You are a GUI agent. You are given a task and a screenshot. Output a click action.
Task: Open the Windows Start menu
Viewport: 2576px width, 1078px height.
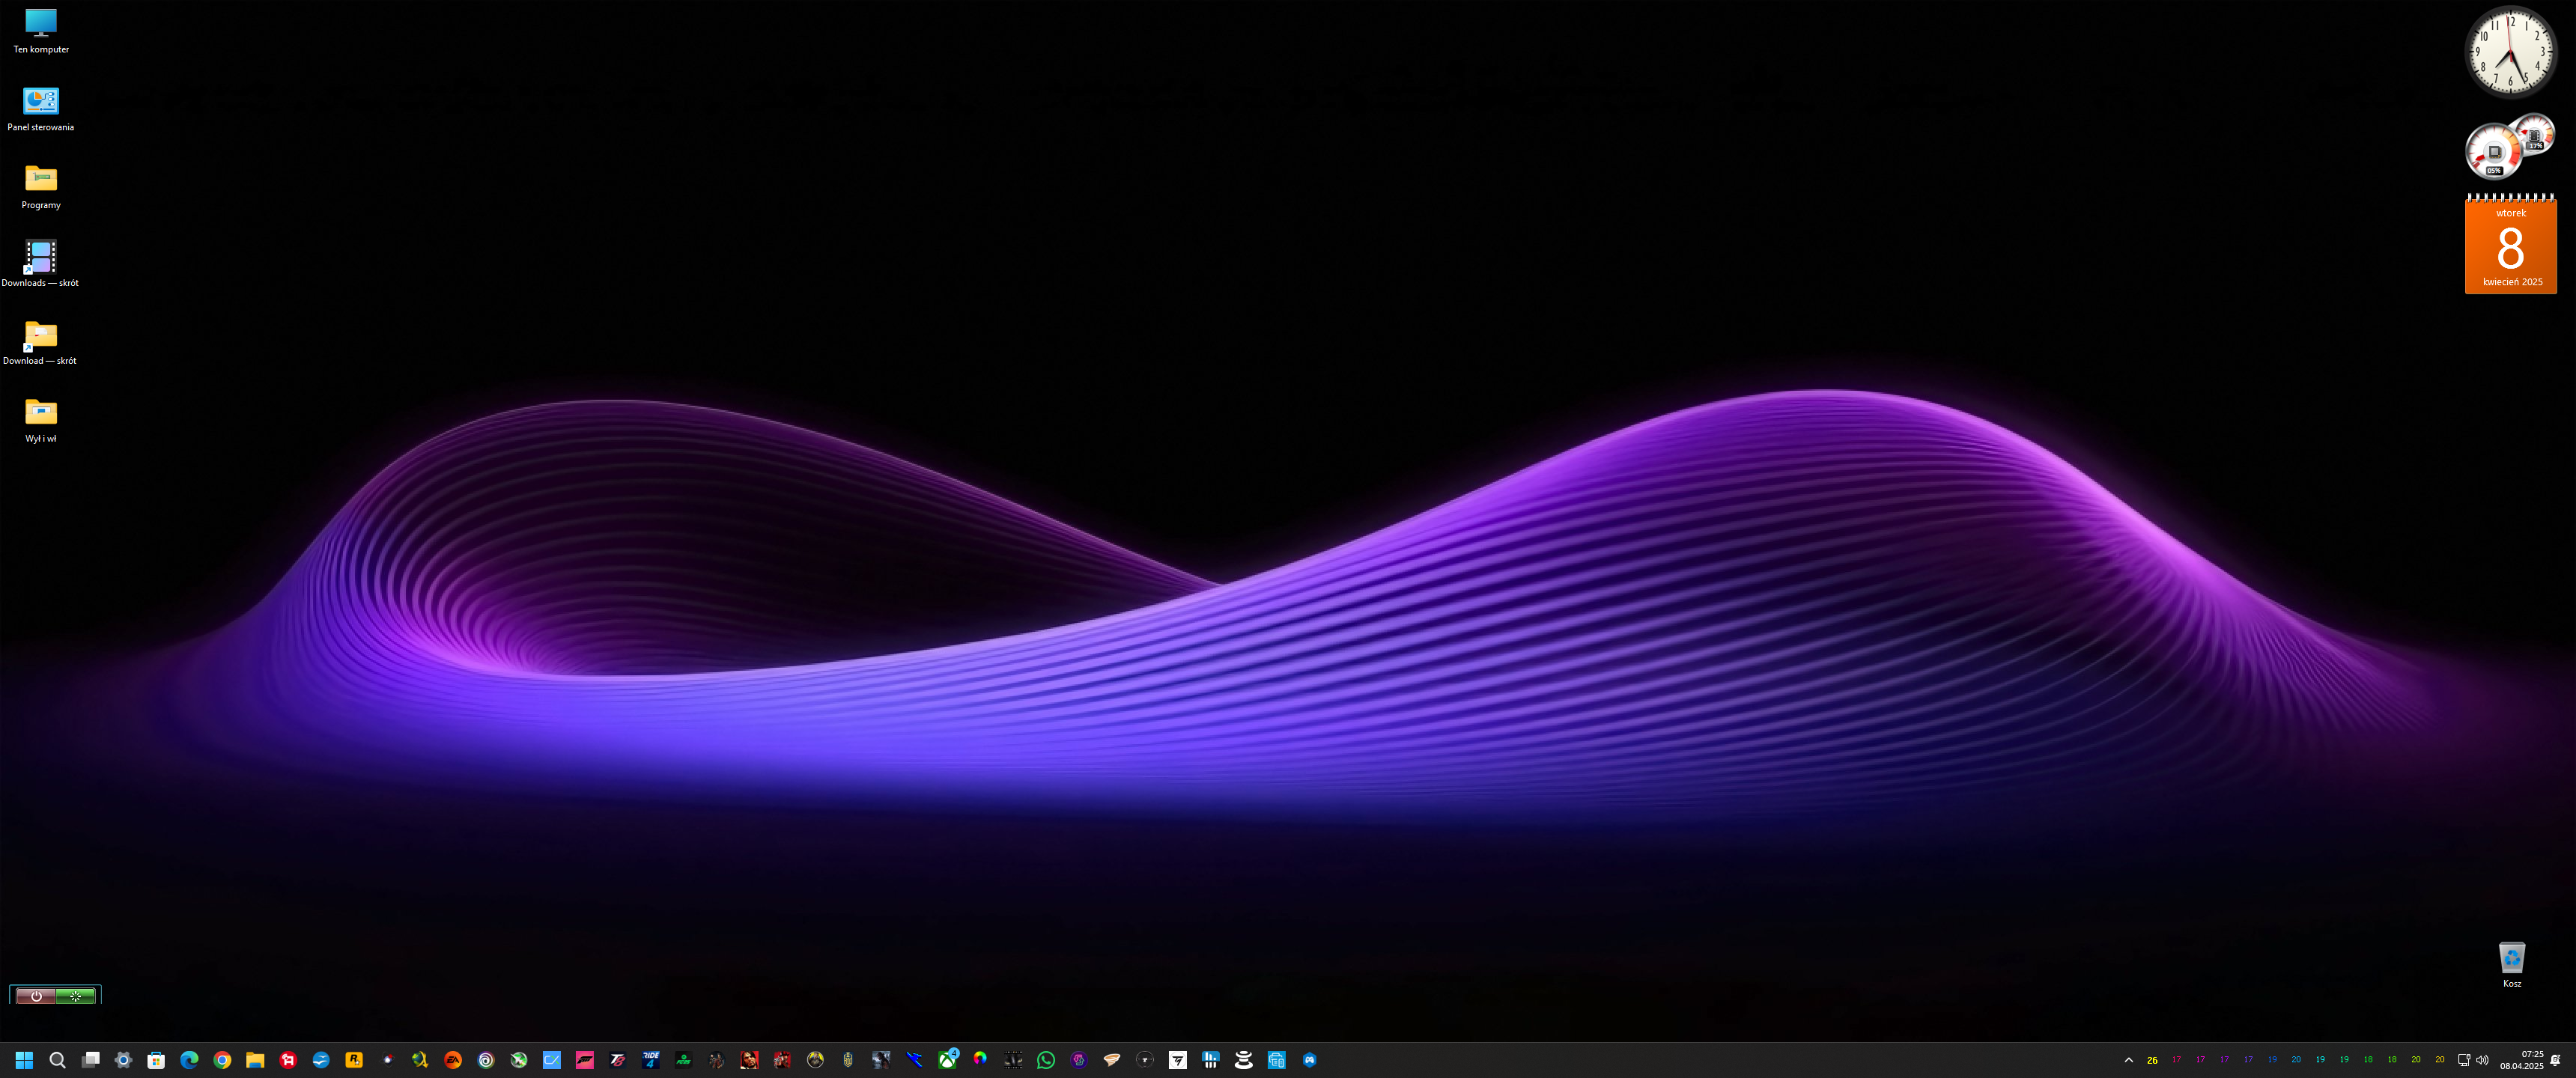pos(24,1060)
